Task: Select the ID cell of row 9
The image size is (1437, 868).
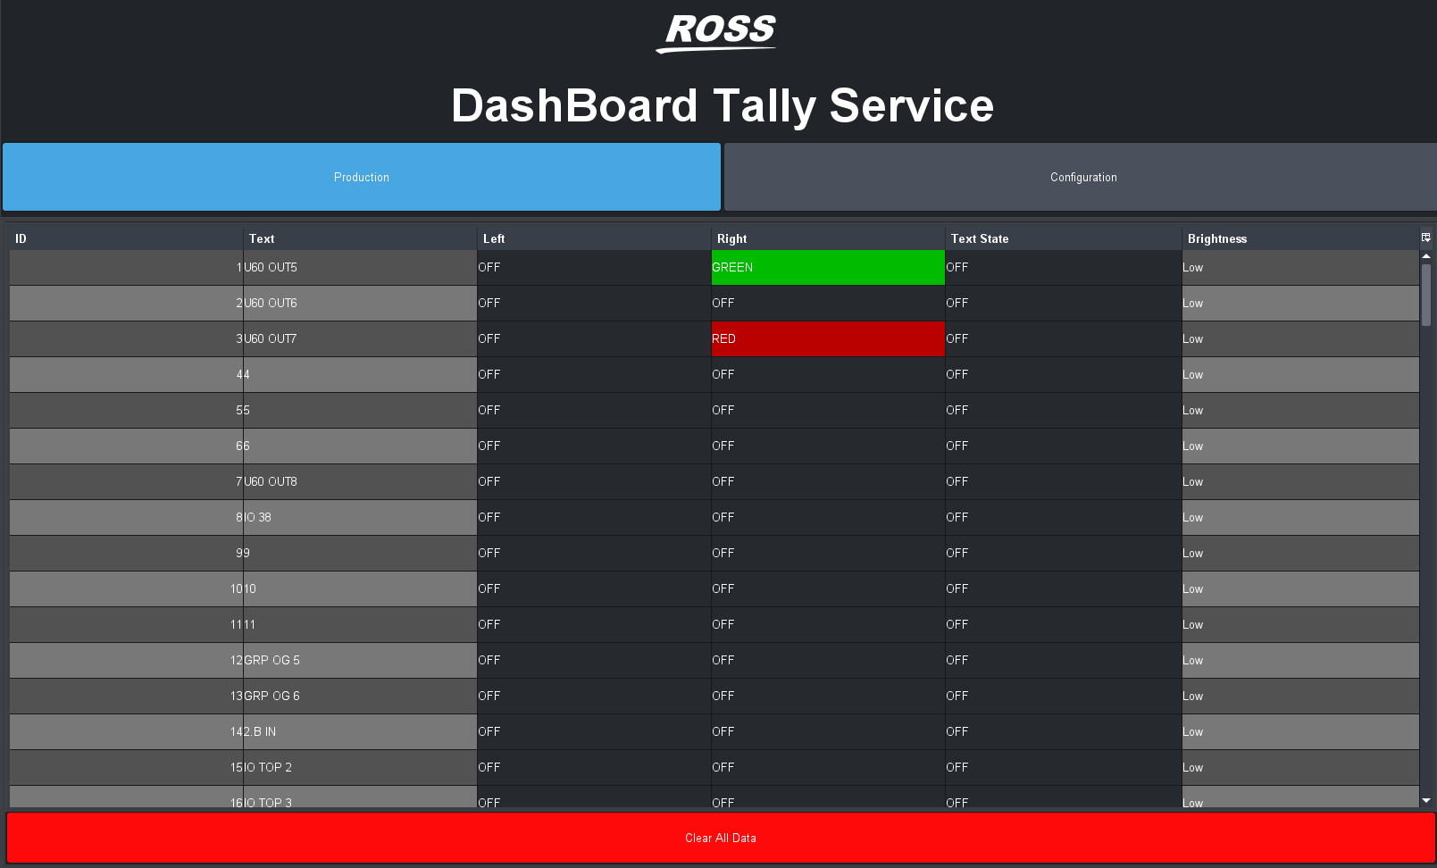Action: (x=126, y=554)
